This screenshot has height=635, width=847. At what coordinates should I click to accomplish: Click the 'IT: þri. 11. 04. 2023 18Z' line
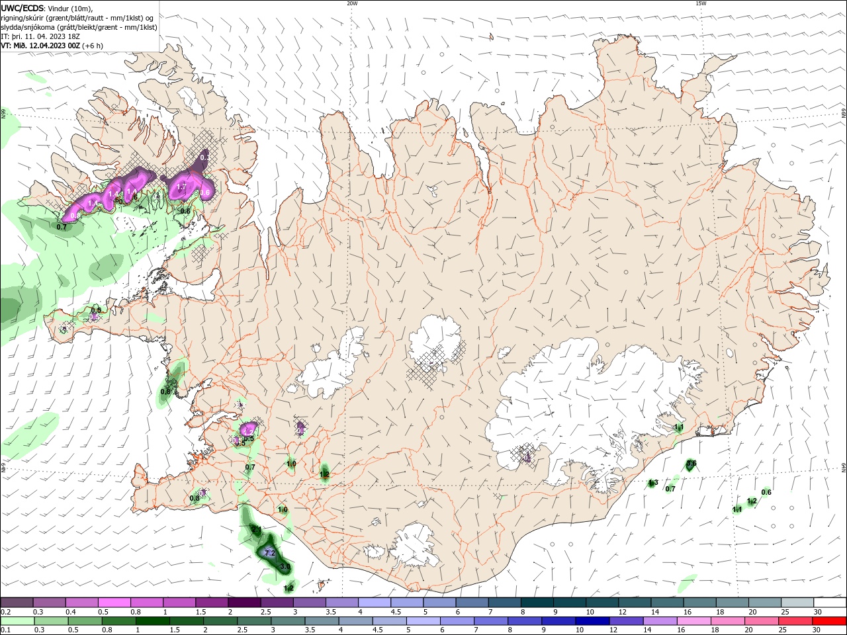(42, 36)
